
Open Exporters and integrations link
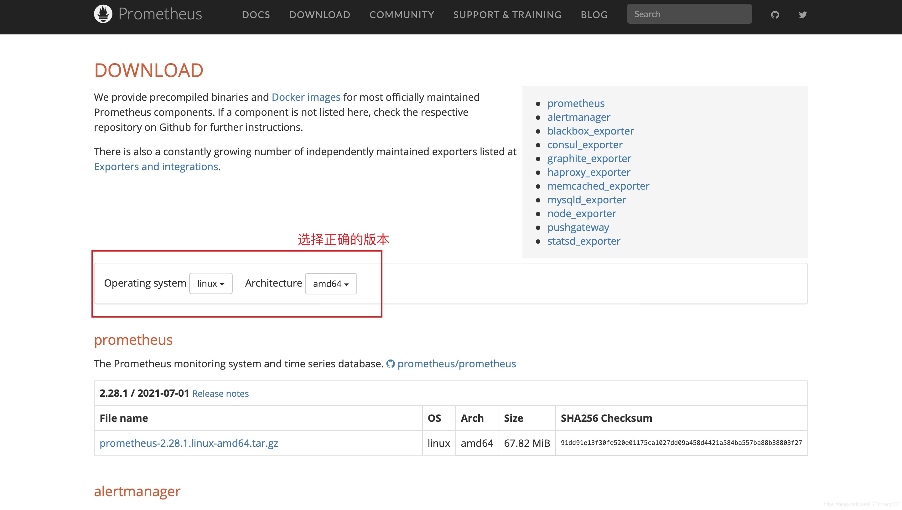[156, 166]
